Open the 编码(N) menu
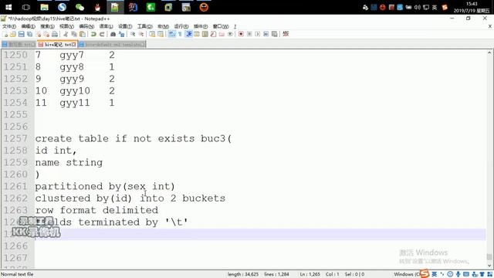Viewport: 494px width, 278px height. [86, 26]
